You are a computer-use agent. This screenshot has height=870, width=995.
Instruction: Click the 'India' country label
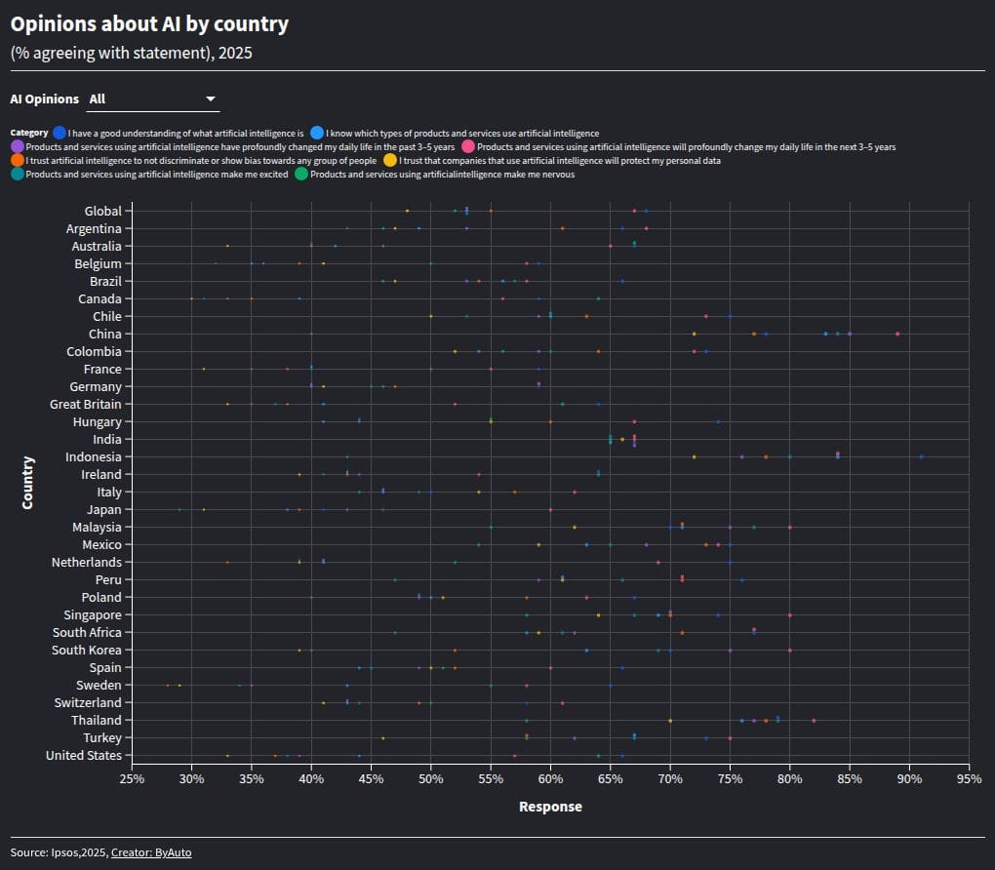click(107, 439)
